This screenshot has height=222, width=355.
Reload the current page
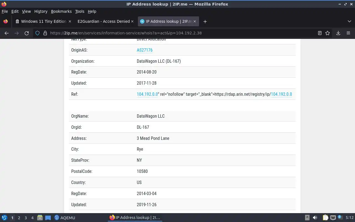27,33
